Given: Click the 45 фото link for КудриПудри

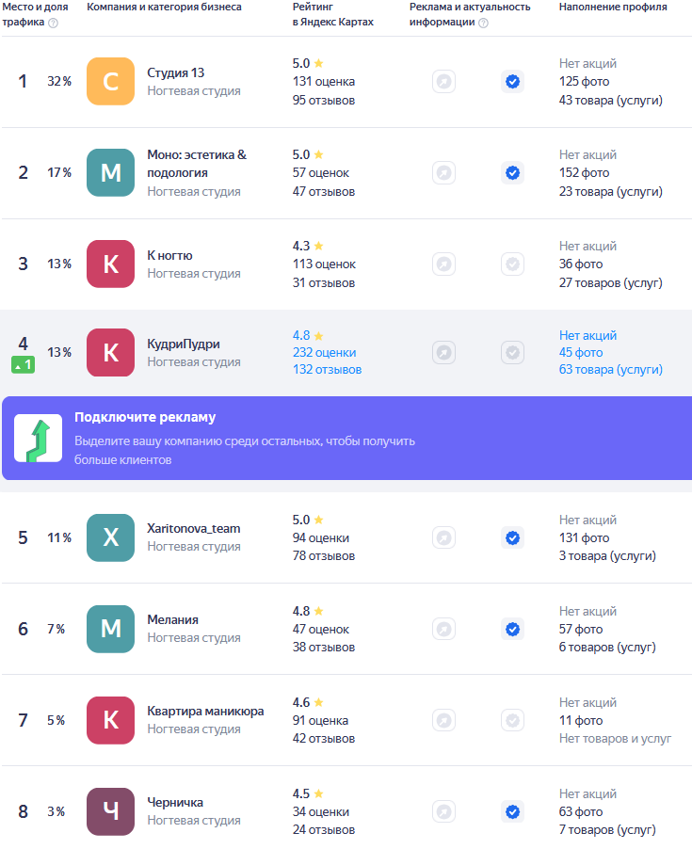Looking at the screenshot, I should coord(581,352).
